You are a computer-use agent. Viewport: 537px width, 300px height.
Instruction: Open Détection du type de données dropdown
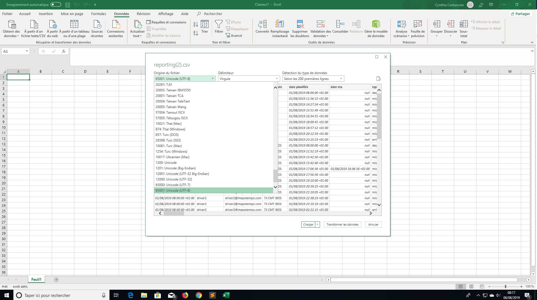pos(313,79)
